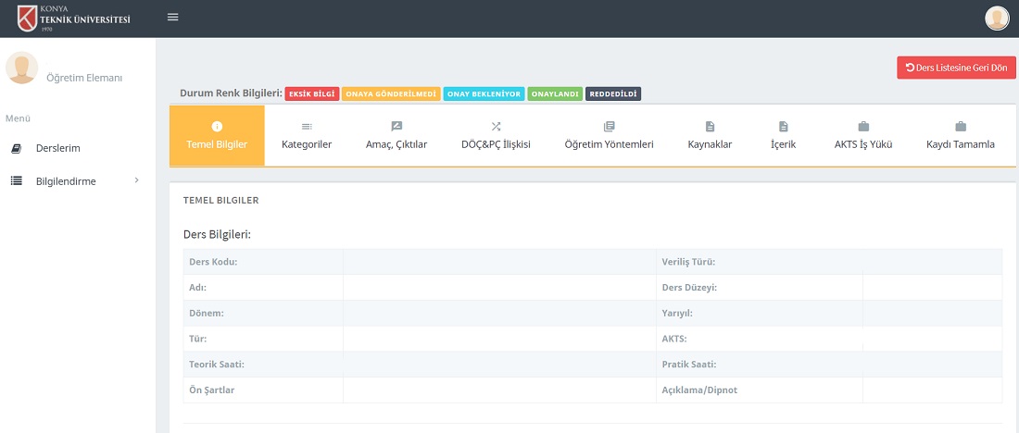Viewport: 1019px width, 433px height.
Task: Click the hamburger menu toggle icon
Action: coord(173,18)
